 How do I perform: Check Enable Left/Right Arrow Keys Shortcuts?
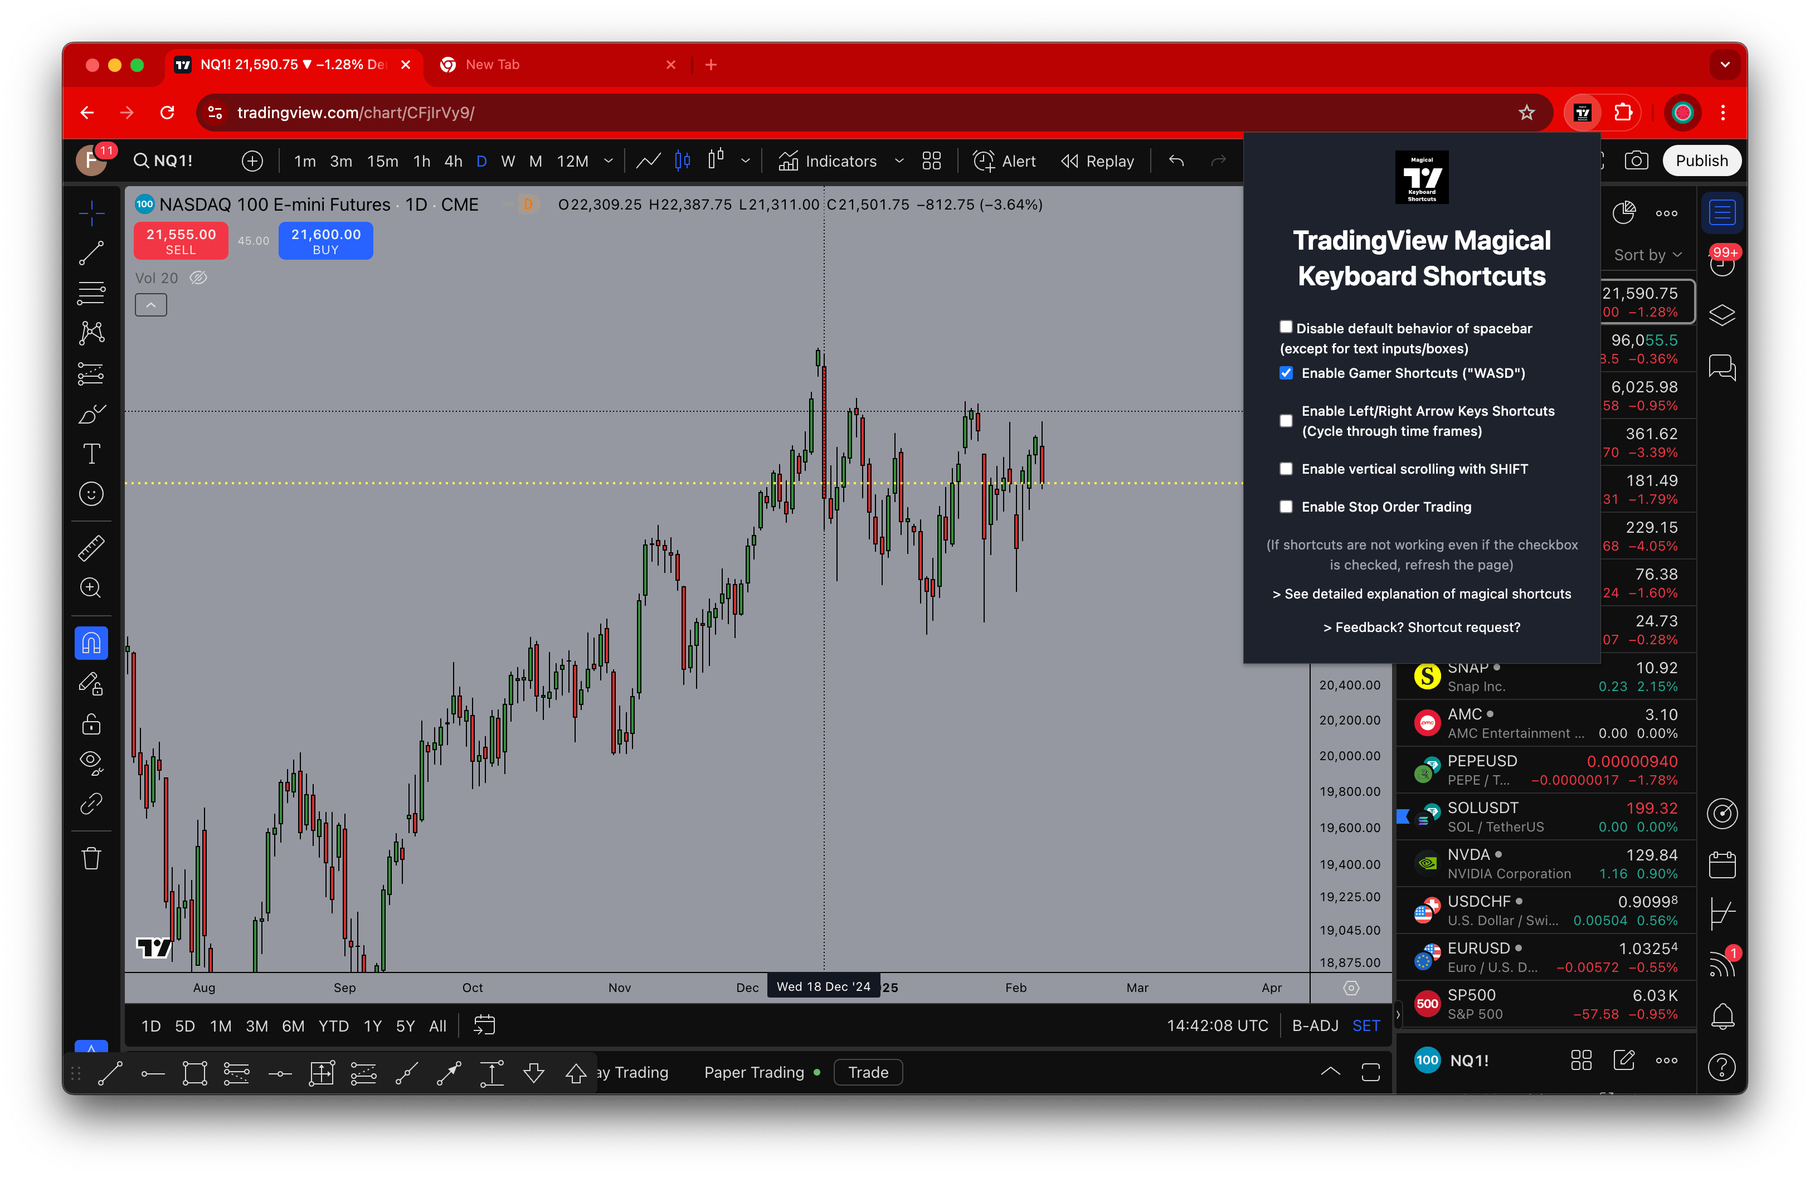(x=1286, y=420)
